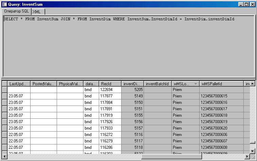Click 23.05.07 date in row 117877

tap(19, 96)
